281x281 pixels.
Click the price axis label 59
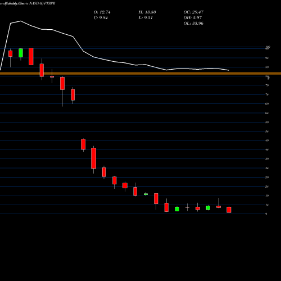click(267, 122)
